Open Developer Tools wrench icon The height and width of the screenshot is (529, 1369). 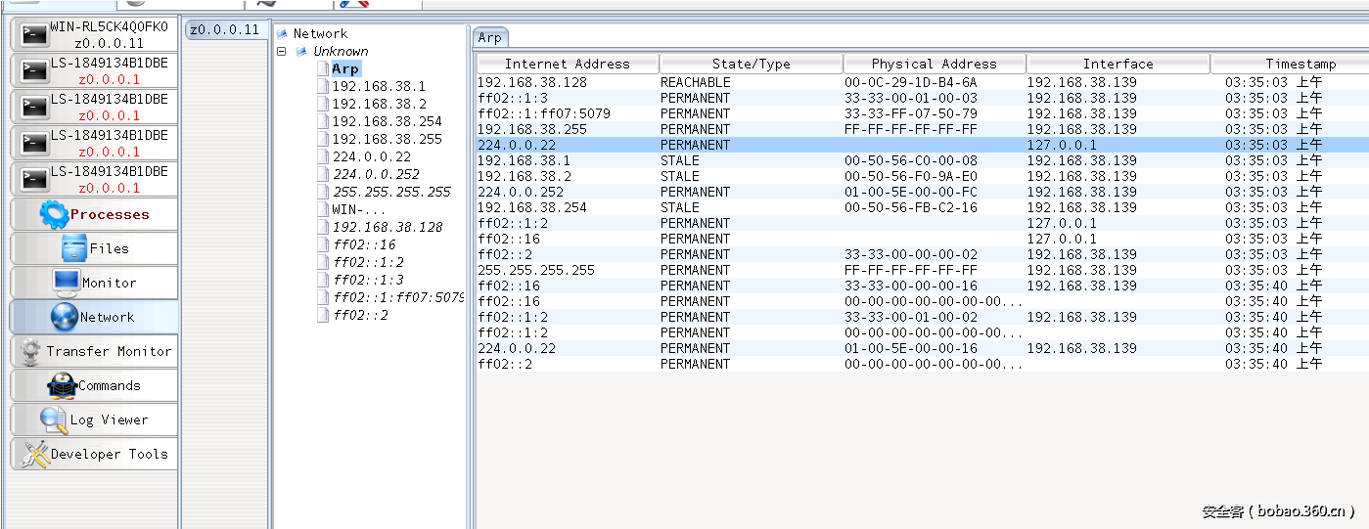tap(35, 454)
